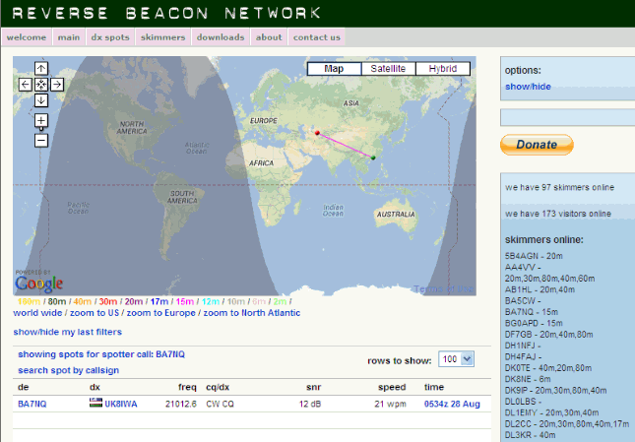The image size is (635, 442).
Task: Click skimmer entry 5B4AGN - 20m
Action: click(x=534, y=256)
